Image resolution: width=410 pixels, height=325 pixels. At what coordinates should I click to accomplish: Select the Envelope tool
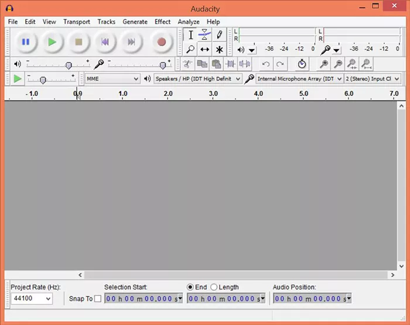click(x=204, y=34)
